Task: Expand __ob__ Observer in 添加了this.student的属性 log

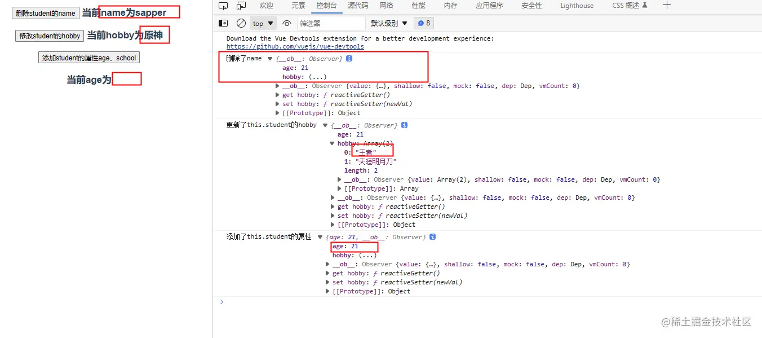Action: [x=327, y=264]
